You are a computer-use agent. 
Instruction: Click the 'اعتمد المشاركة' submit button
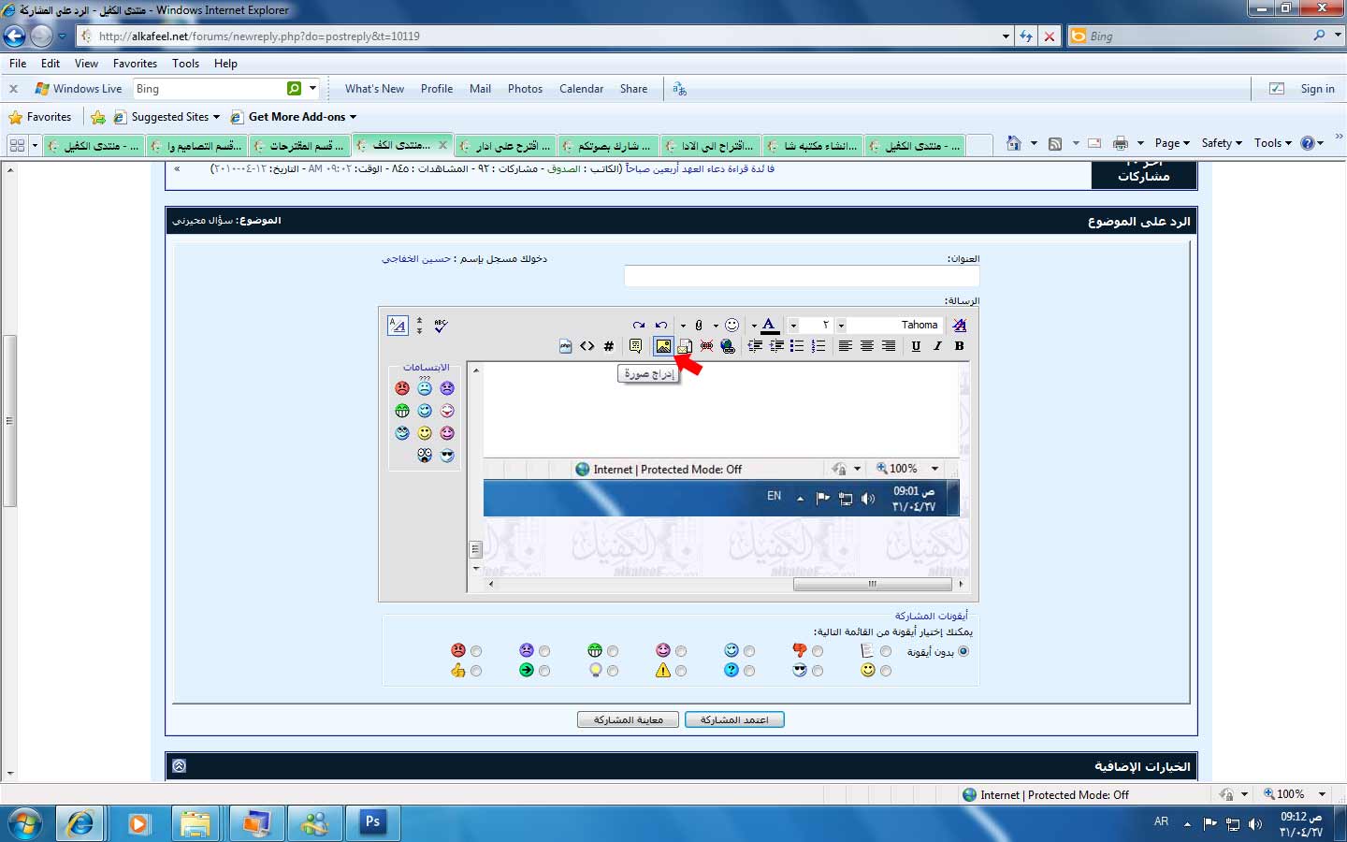[734, 719]
